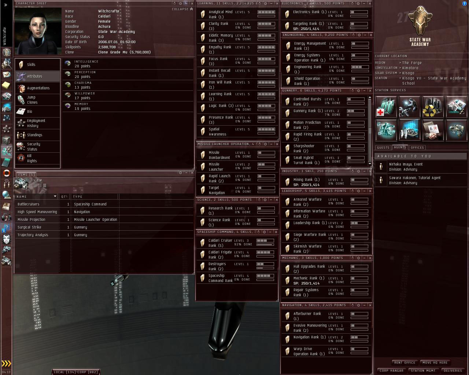This screenshot has height=375, width=469.
Task: Click Gunnery list scroll down arrow
Action: tap(370, 163)
